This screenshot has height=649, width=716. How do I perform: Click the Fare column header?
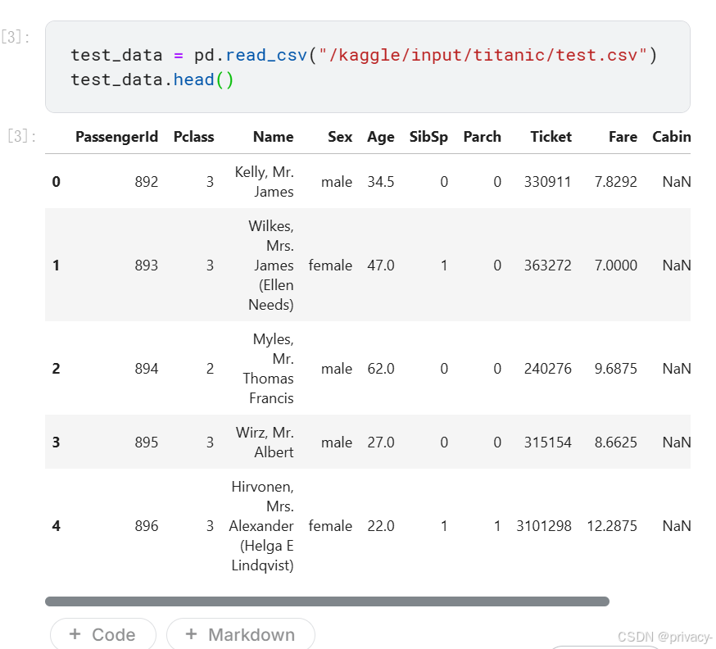(623, 137)
